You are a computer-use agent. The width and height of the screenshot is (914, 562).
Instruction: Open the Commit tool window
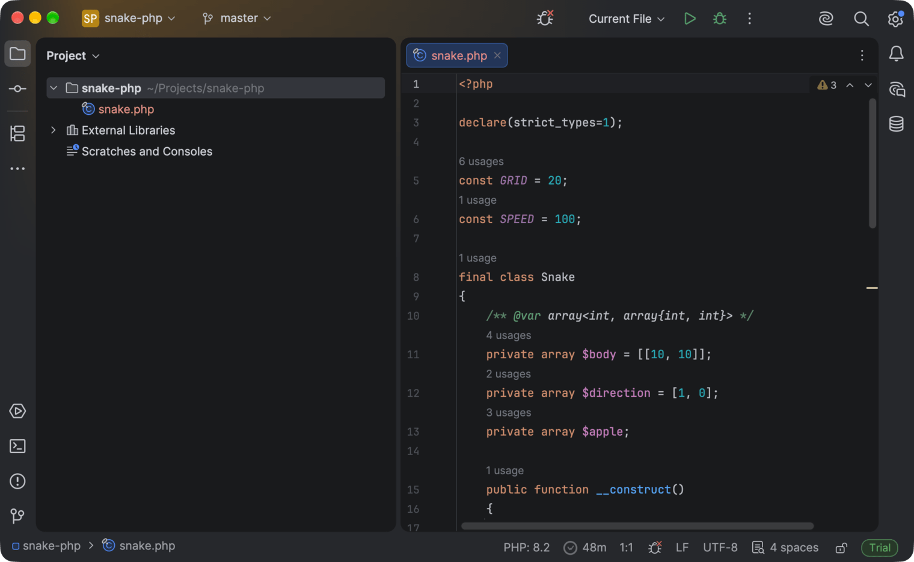click(x=17, y=89)
